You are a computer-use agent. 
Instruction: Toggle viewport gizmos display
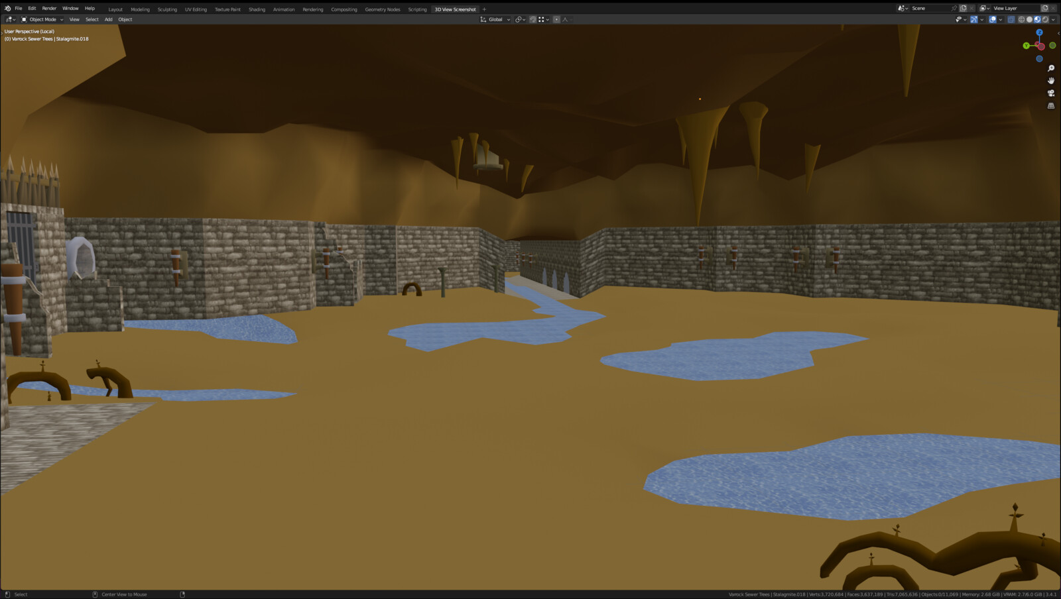coord(974,19)
